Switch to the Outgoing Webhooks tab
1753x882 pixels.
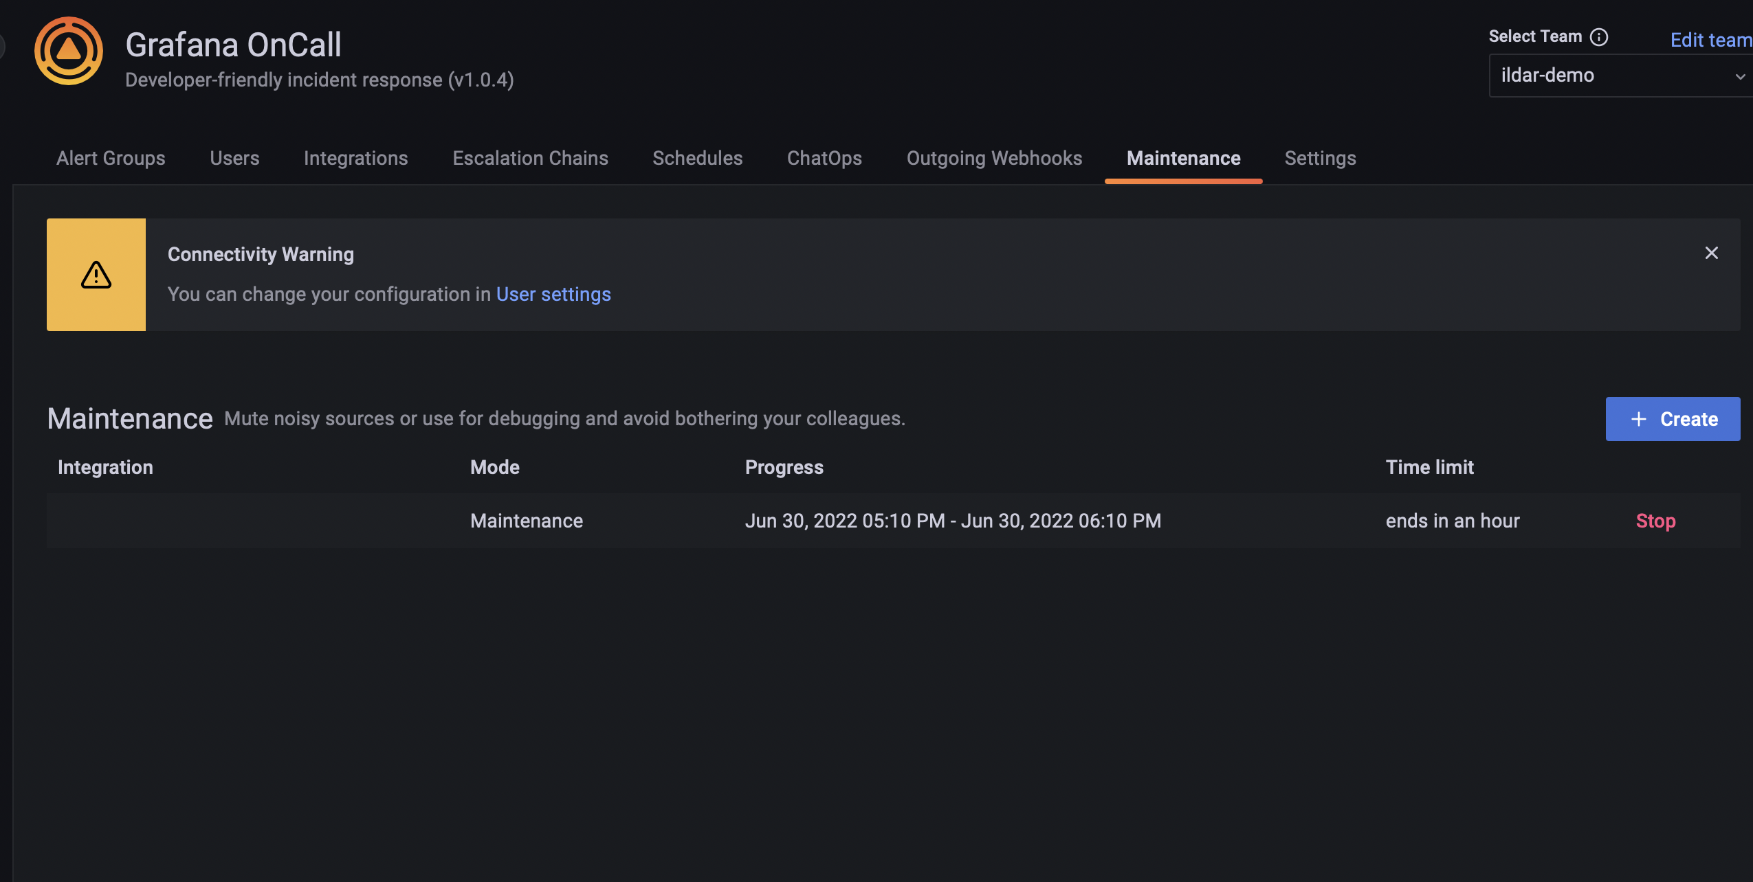coord(994,158)
